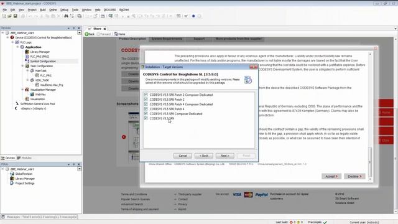This screenshot has width=398, height=224.
Task: Switch to the Modules tab
Action: (24, 158)
